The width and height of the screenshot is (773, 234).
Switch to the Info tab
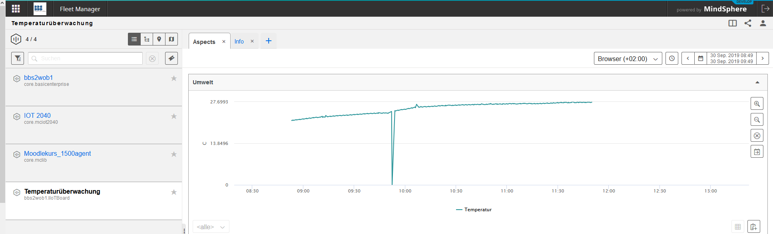coord(239,42)
